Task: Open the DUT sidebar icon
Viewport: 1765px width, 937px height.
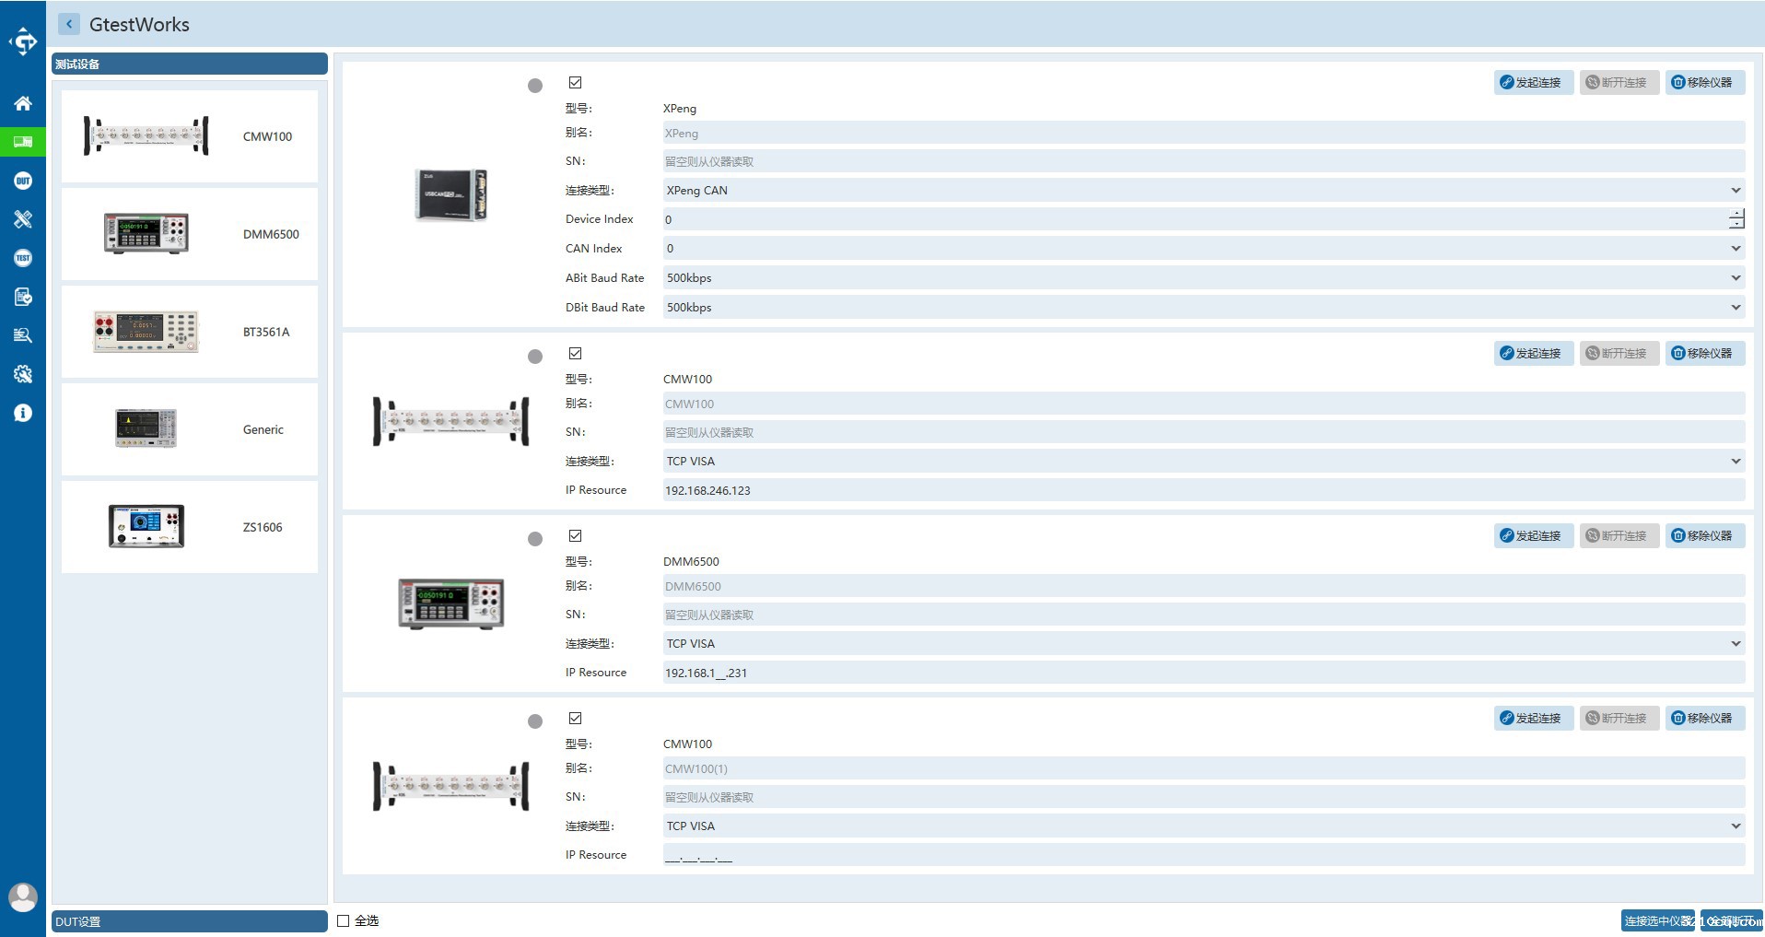Action: (x=23, y=181)
